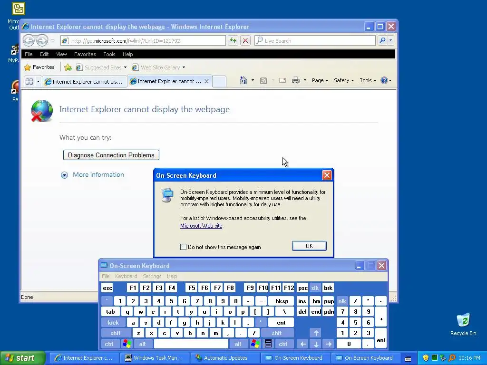
Task: Open the File menu in Internet Explorer
Action: coord(29,54)
